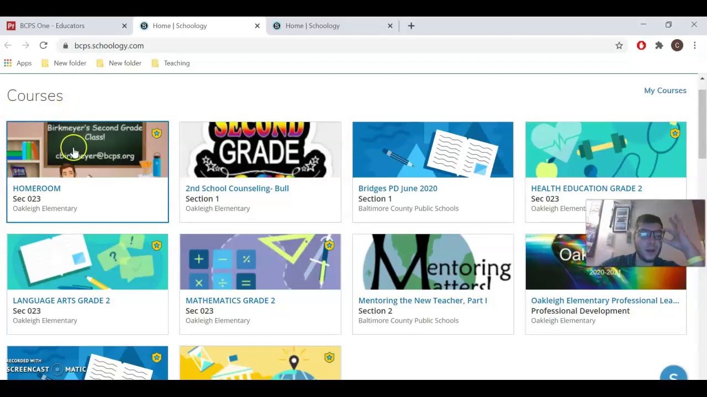Open LANGUAGE ARTS GRADE 2 course
This screenshot has width=707, height=397.
pyautogui.click(x=61, y=301)
